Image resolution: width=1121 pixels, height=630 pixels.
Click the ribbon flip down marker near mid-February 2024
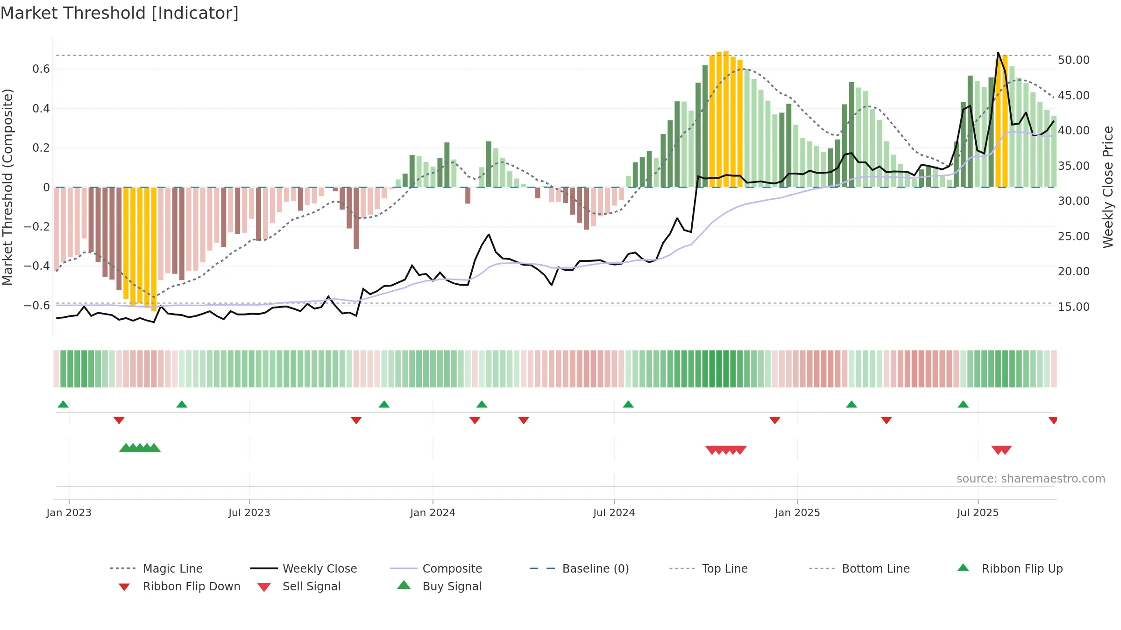475,420
